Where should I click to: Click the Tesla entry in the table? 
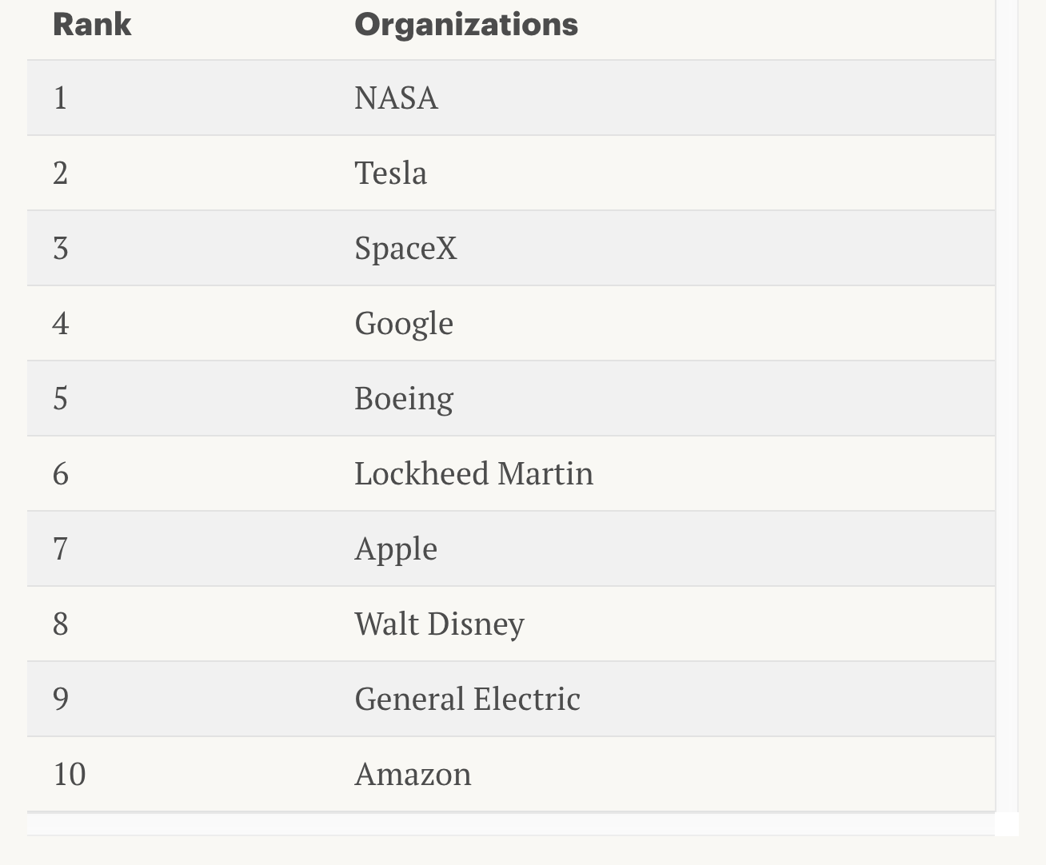[x=390, y=173]
